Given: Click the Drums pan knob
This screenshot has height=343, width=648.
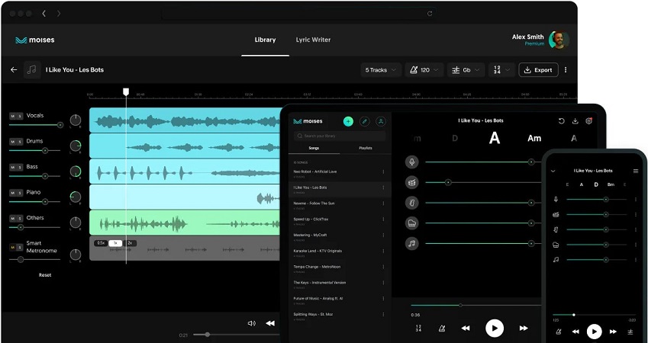Looking at the screenshot, I should [x=76, y=146].
